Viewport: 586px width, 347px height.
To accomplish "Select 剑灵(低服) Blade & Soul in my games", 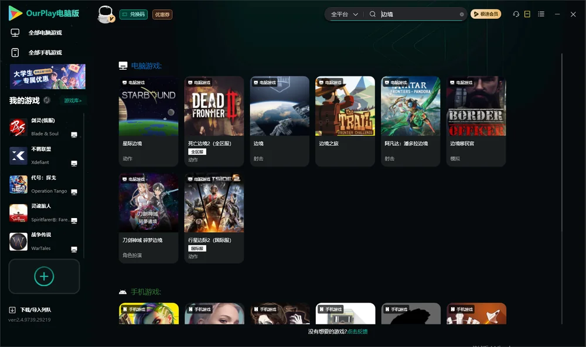I will coord(44,127).
